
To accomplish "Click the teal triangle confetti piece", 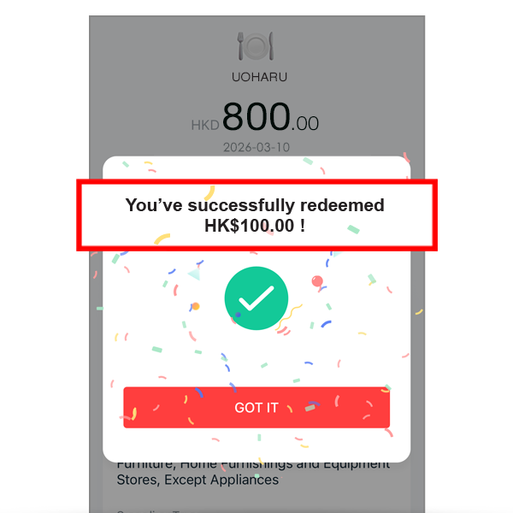I will tap(195, 274).
